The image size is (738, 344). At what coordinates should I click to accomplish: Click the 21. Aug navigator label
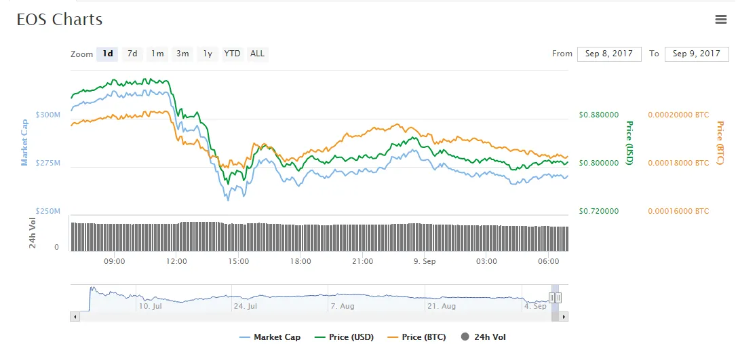click(441, 307)
